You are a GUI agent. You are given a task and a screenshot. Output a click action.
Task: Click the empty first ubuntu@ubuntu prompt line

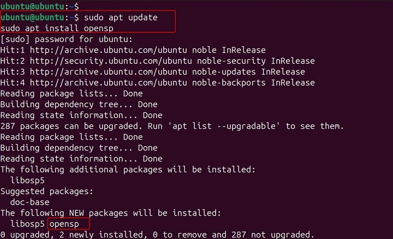(39, 6)
